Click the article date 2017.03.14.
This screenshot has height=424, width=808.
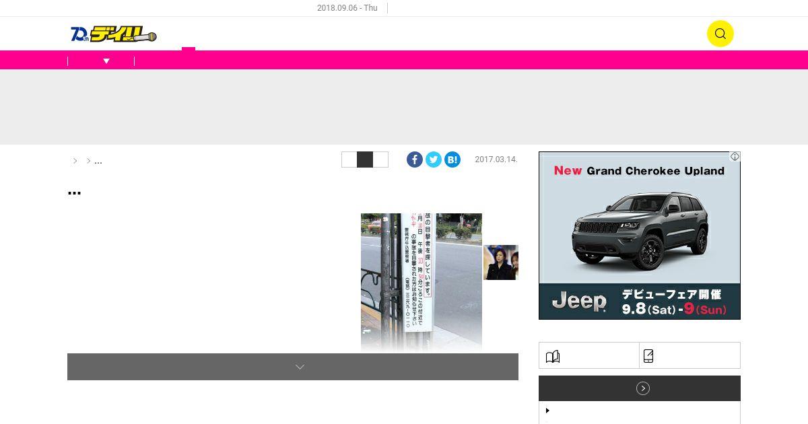pyautogui.click(x=496, y=160)
